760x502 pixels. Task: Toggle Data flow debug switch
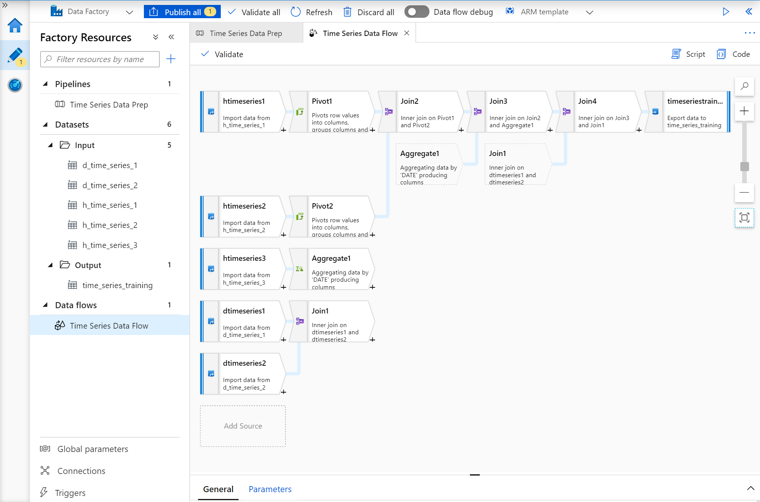[416, 11]
